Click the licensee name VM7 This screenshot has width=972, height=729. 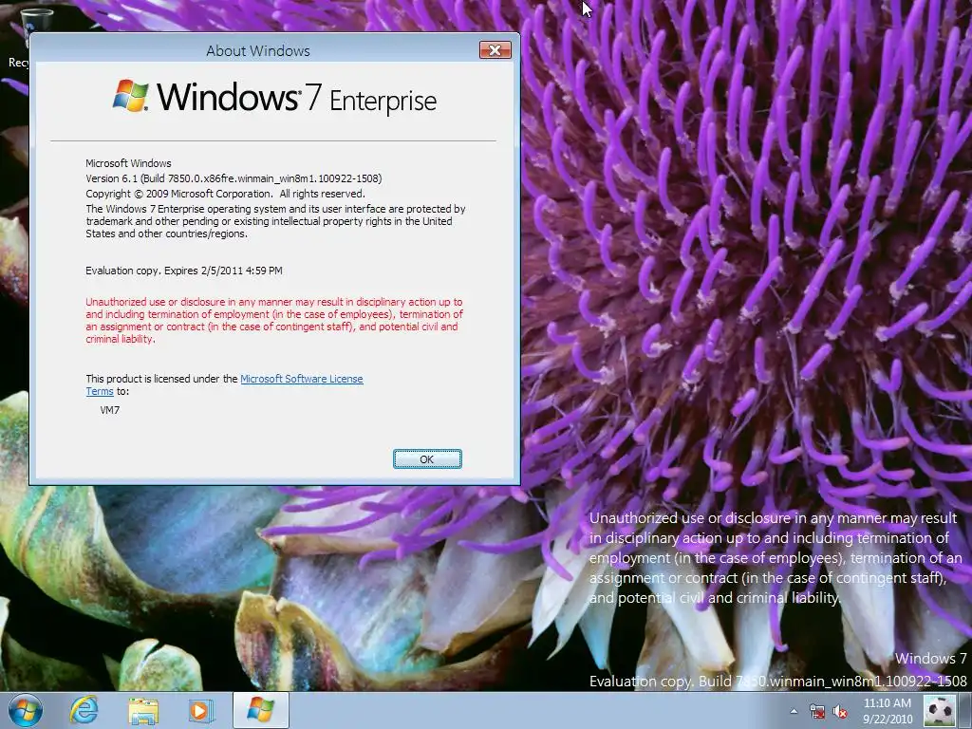click(x=110, y=410)
